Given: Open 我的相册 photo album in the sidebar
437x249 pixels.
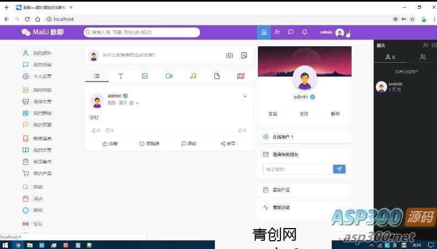Looking at the screenshot, I should (37, 90).
